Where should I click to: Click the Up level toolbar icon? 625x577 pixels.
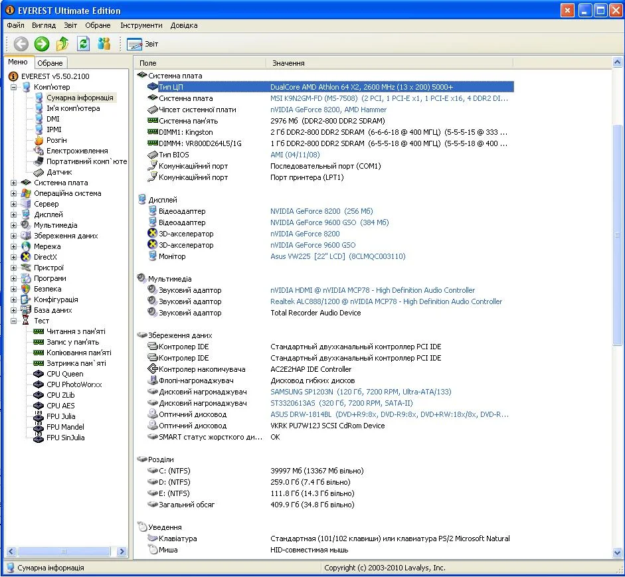pyautogui.click(x=62, y=44)
